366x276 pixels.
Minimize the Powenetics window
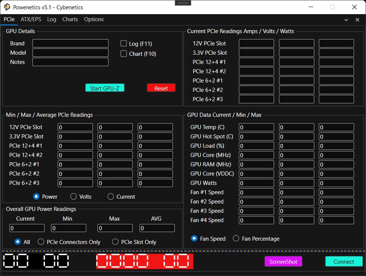pos(311,7)
